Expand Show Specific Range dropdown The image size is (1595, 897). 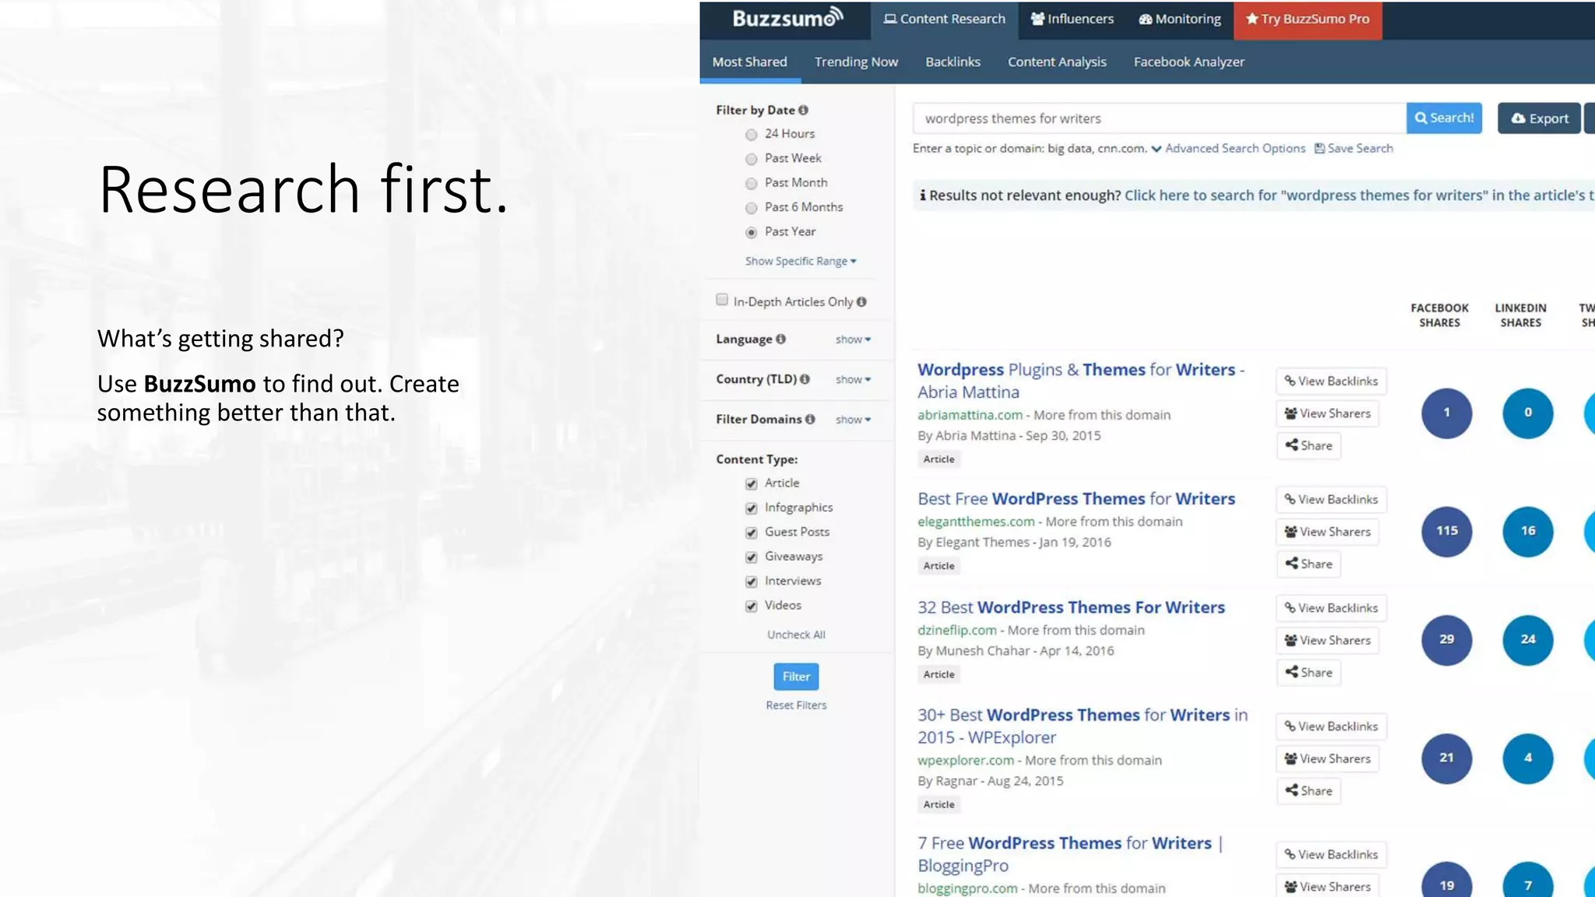801,261
